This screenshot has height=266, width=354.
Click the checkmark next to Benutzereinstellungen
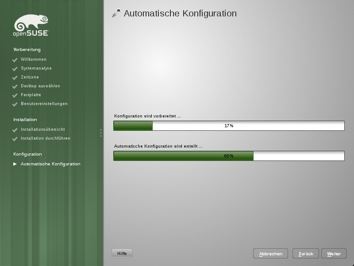click(15, 104)
